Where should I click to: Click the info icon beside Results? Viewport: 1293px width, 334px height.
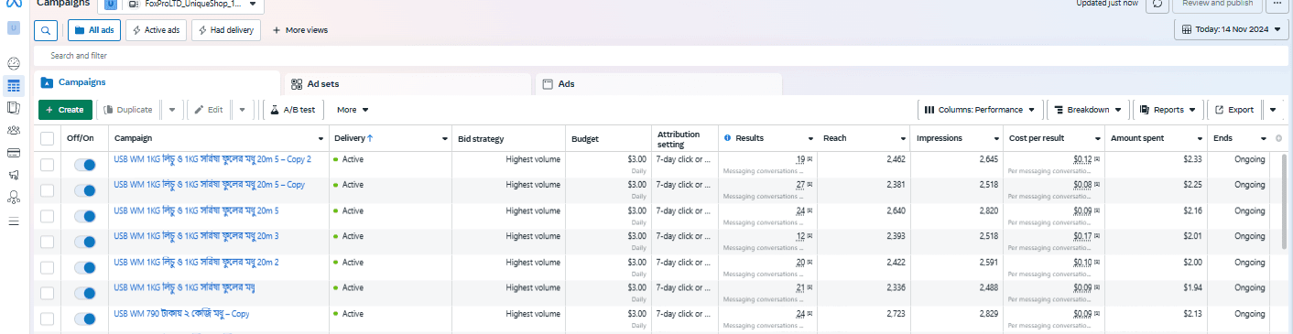point(727,138)
